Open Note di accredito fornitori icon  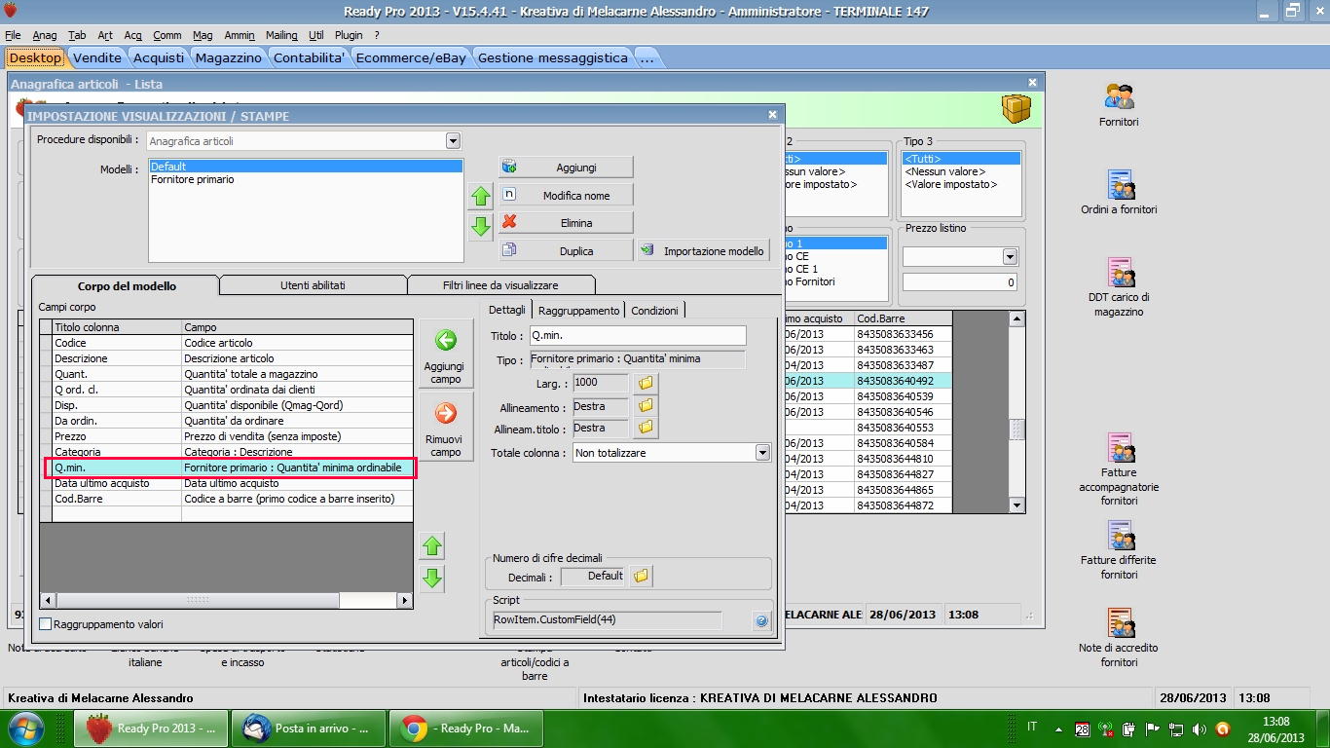click(x=1119, y=638)
